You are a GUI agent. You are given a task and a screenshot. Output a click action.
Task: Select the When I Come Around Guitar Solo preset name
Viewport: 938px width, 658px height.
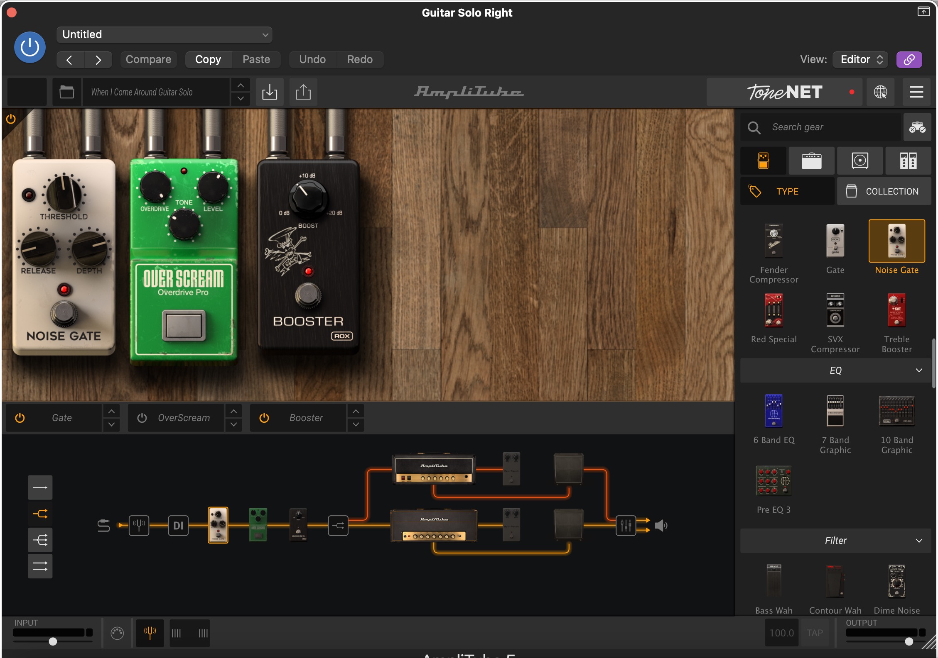[x=156, y=92]
